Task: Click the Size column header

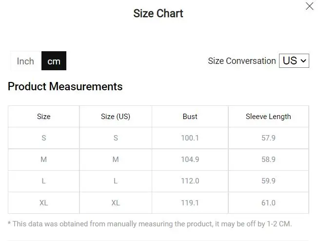Action: click(x=44, y=117)
